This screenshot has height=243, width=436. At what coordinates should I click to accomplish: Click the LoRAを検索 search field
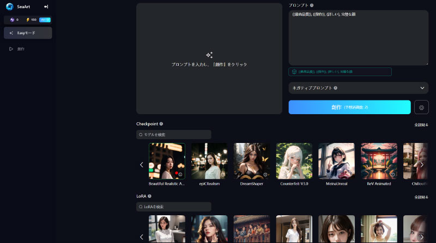click(x=174, y=207)
